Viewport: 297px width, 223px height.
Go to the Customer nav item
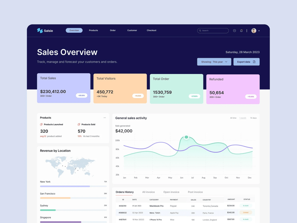pos(132,30)
